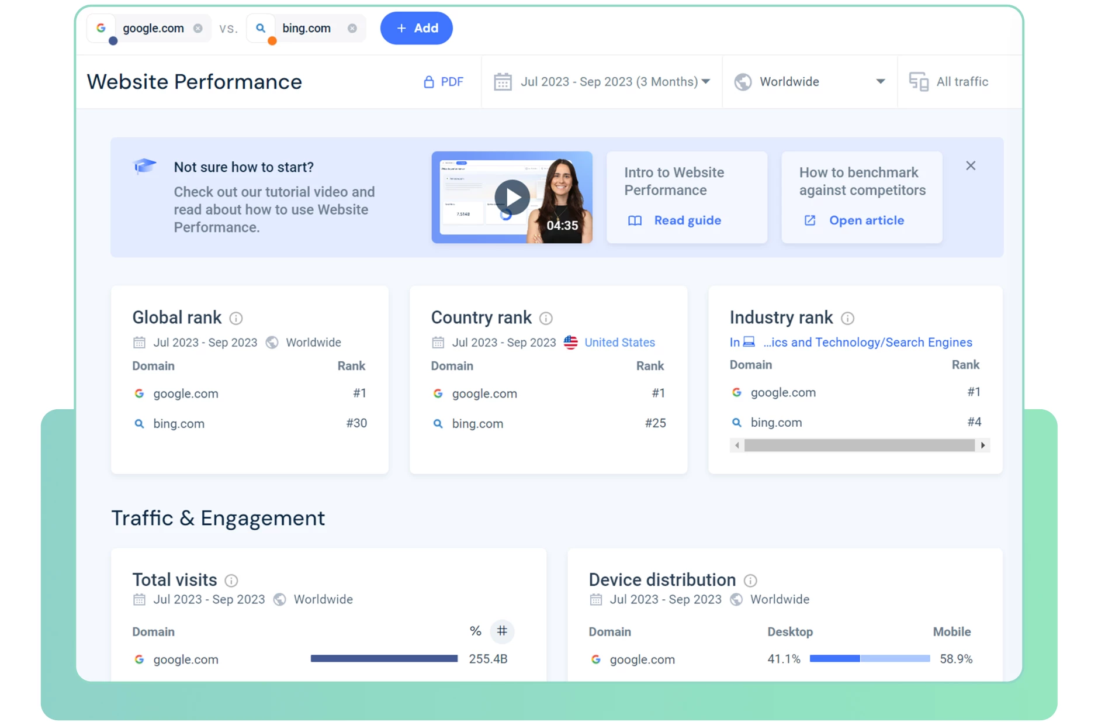Dismiss the tutorial banner
Image resolution: width=1098 pixels, height=722 pixels.
(971, 166)
